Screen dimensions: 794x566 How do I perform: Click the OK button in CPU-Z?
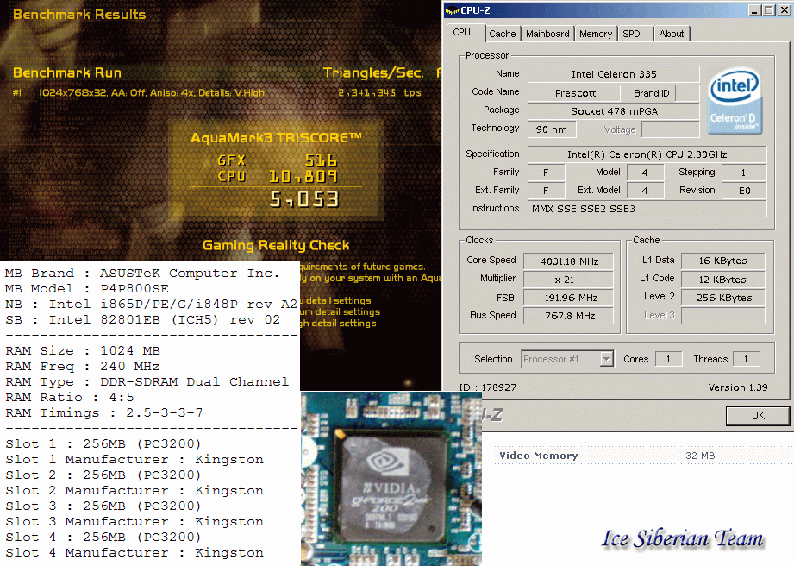coord(758,416)
